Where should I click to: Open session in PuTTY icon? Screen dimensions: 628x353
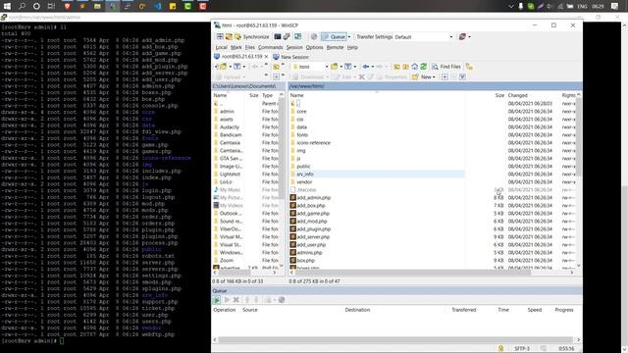point(287,37)
